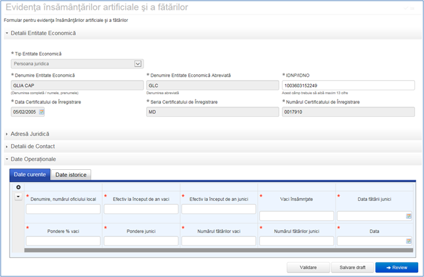Click the IDNP/IDNO input field
424x277 pixels.
point(348,85)
